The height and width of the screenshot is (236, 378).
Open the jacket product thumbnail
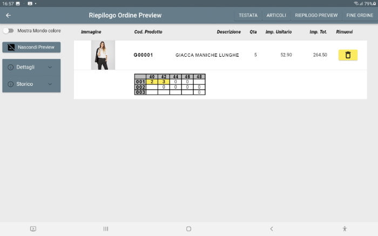[x=103, y=55]
